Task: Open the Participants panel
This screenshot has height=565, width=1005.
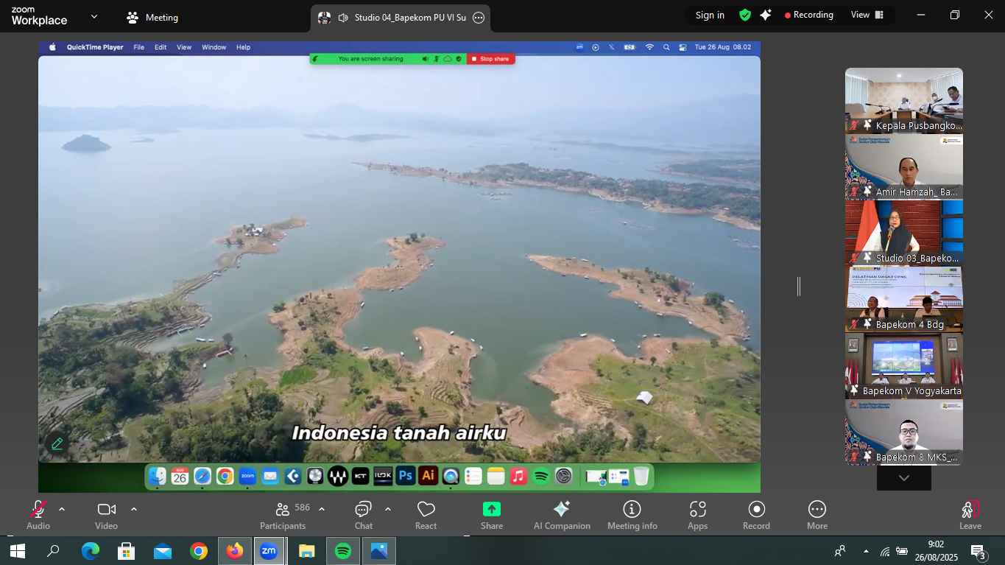Action: tap(283, 516)
